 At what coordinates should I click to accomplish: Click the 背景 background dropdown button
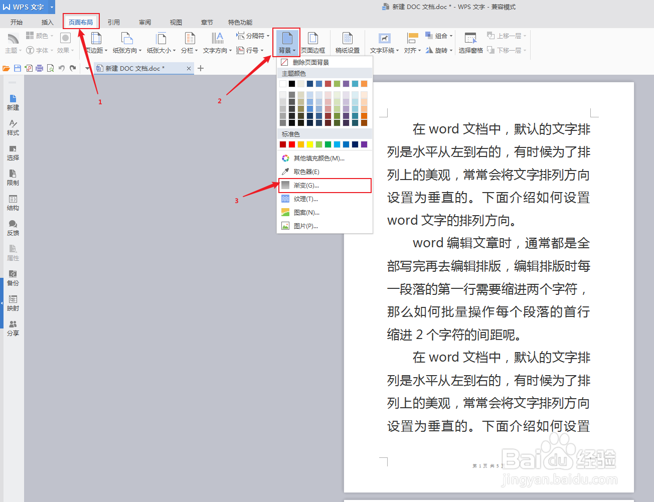coord(287,43)
